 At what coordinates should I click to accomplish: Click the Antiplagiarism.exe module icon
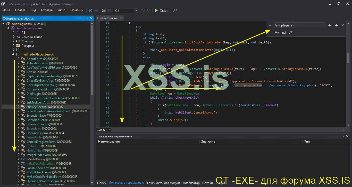pyautogui.click(x=13, y=28)
